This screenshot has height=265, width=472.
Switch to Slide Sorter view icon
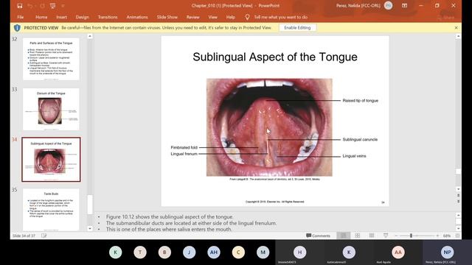[357, 236]
